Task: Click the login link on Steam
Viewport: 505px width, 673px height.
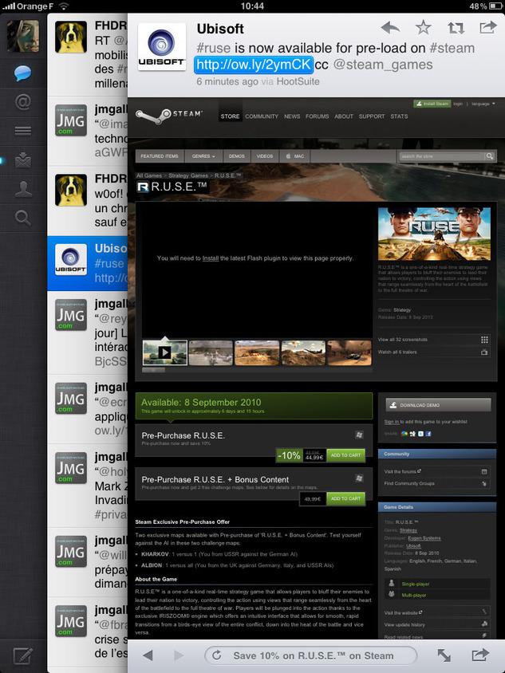Action: 458,104
